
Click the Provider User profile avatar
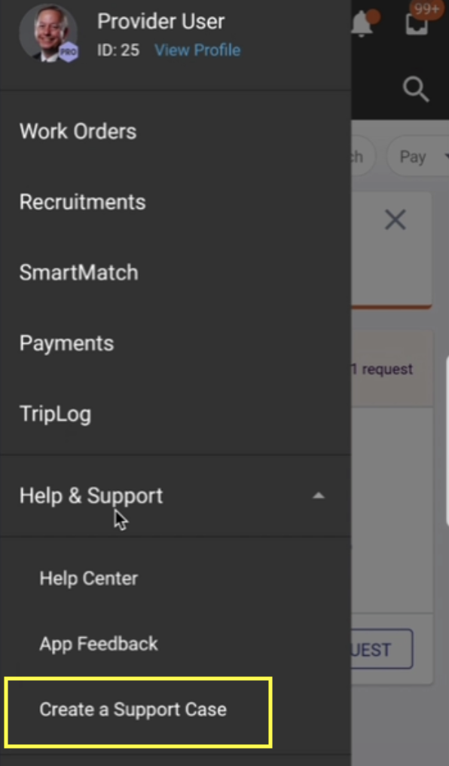pyautogui.click(x=48, y=33)
